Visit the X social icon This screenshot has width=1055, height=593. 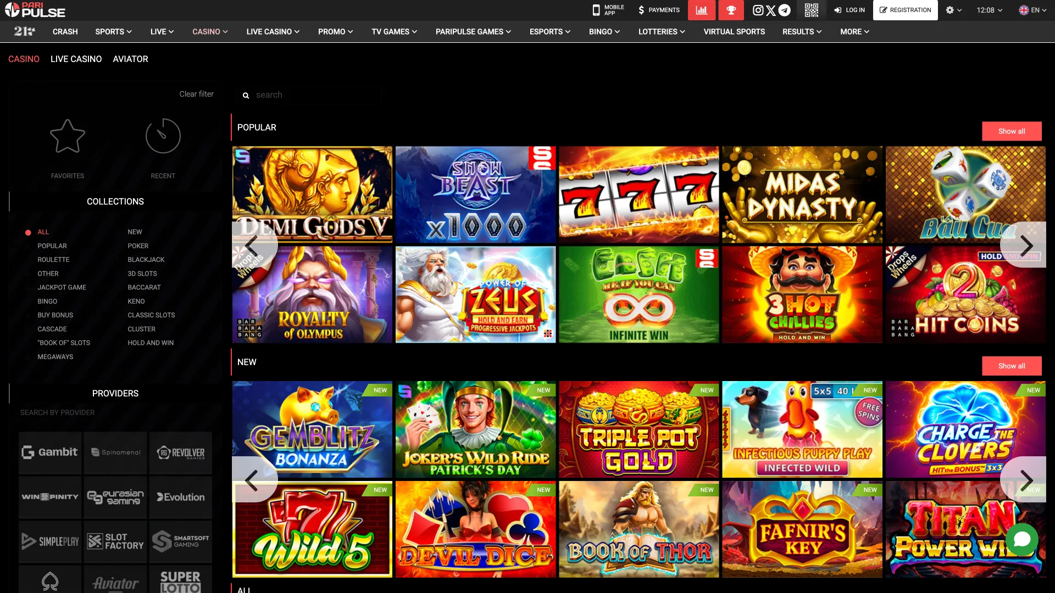(x=771, y=10)
